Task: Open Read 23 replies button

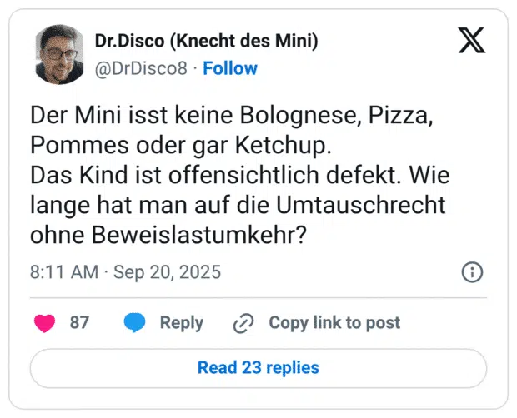Action: coord(258,367)
